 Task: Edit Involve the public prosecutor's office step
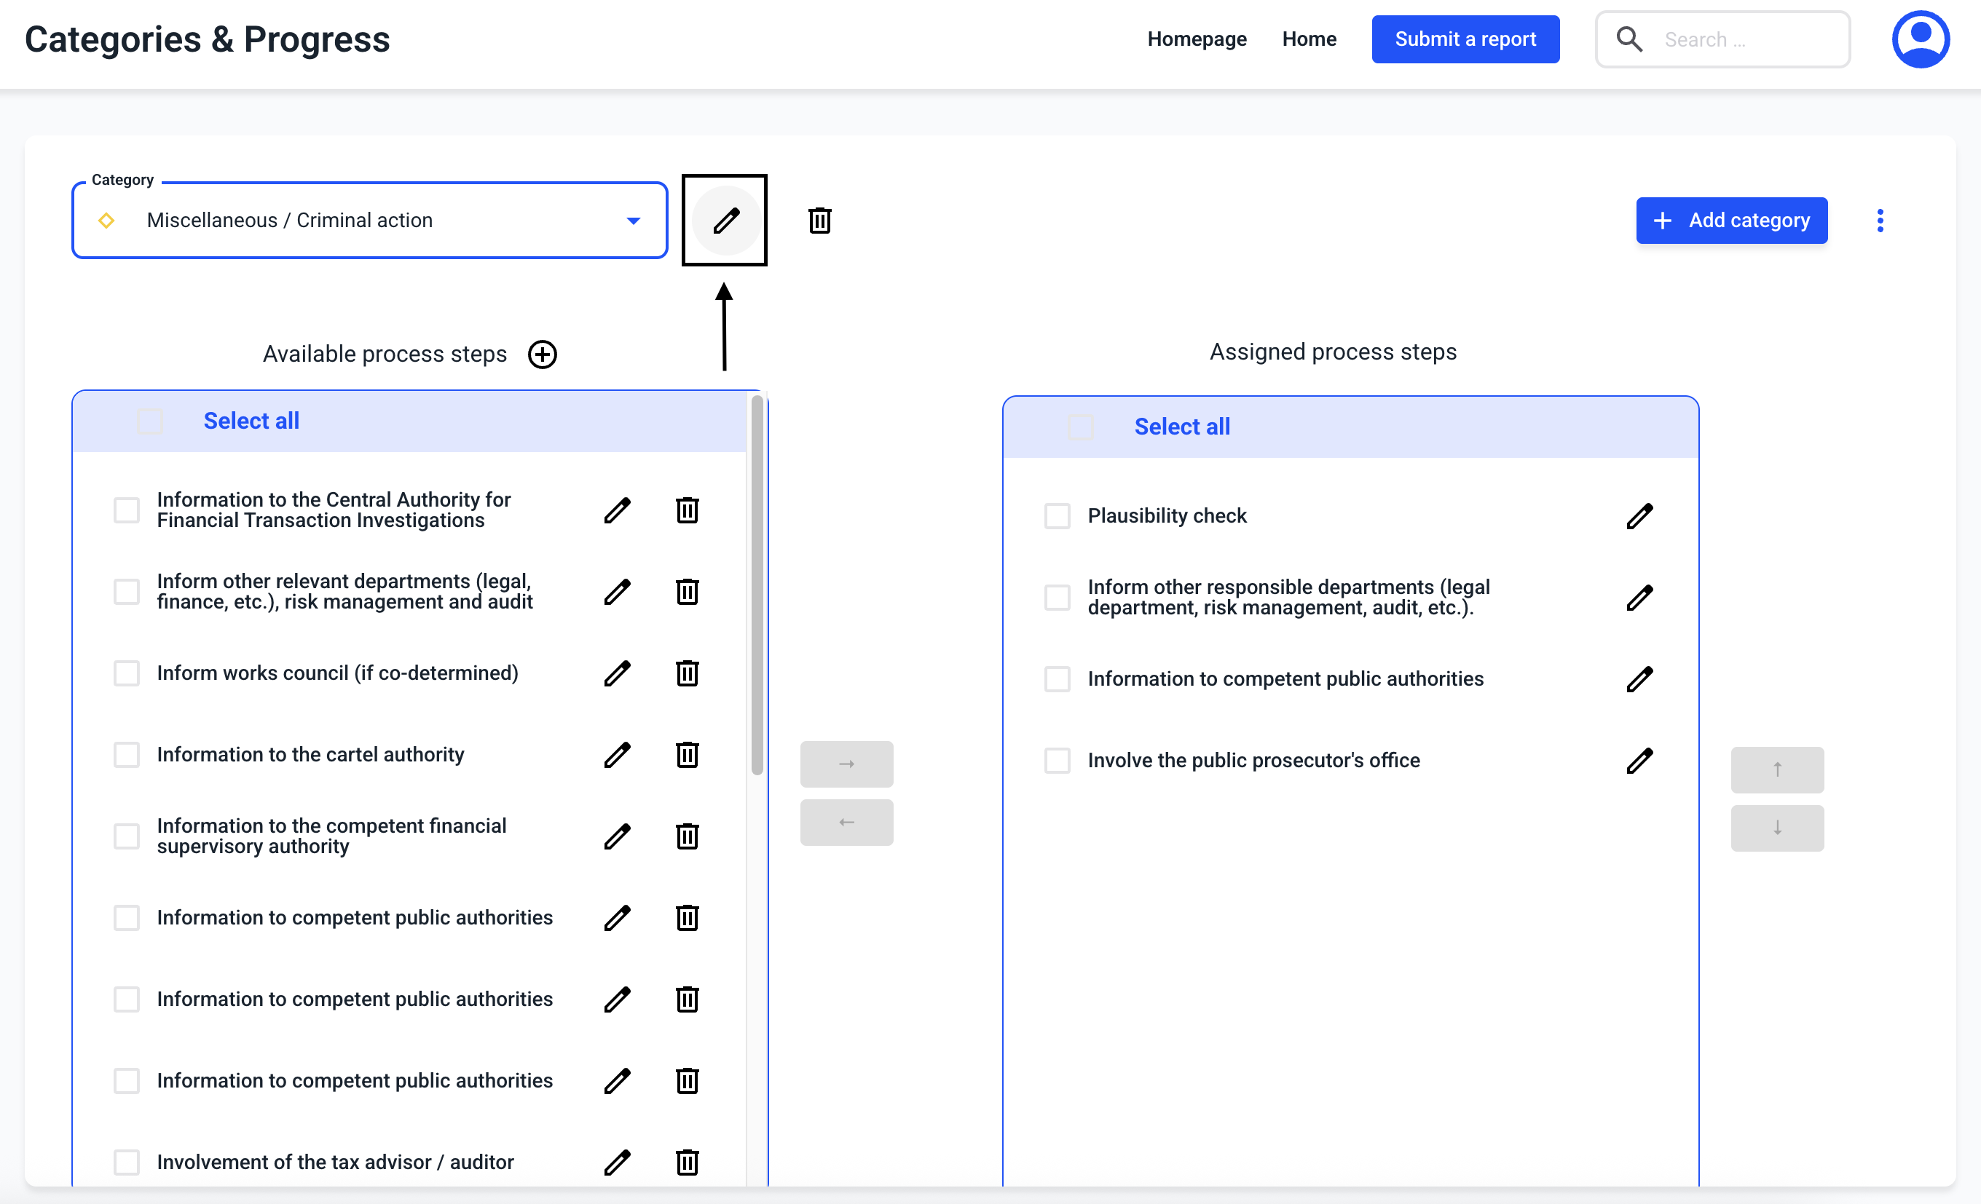point(1639,761)
